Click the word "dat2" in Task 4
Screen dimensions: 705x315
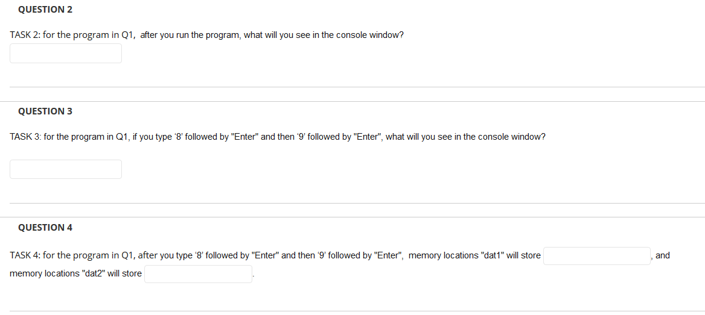click(x=92, y=273)
